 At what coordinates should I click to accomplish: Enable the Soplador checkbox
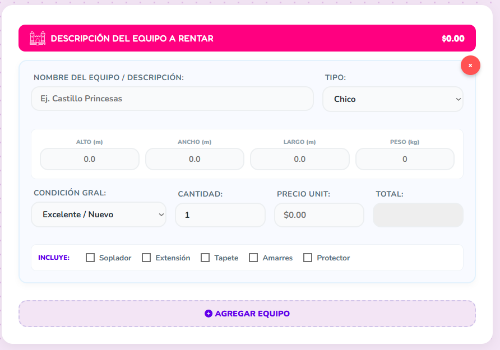tap(90, 258)
